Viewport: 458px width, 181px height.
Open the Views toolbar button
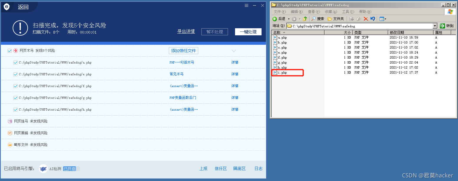(x=383, y=19)
